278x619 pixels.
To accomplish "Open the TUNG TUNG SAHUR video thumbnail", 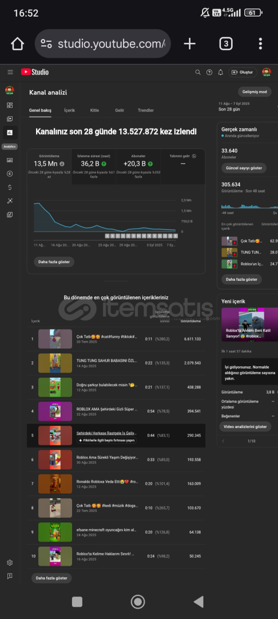I will (x=55, y=363).
